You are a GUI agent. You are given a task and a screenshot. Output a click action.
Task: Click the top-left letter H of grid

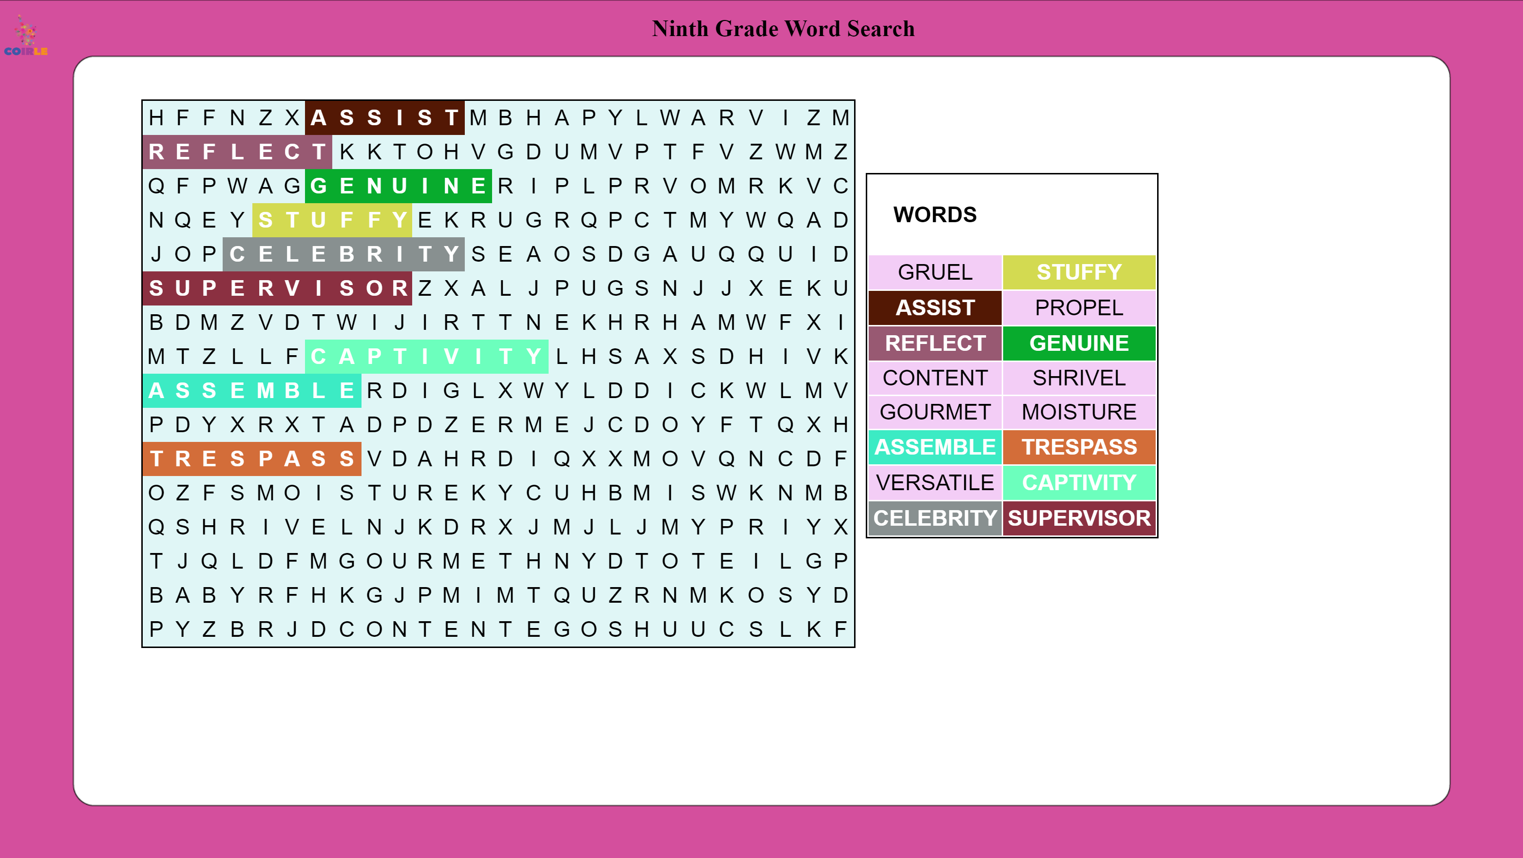tap(156, 118)
